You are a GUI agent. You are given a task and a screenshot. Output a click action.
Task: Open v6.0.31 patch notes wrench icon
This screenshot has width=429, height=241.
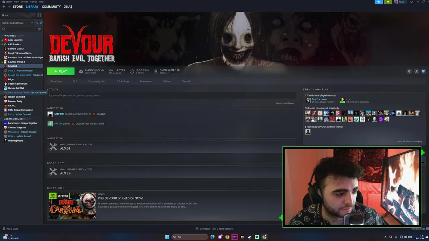[53, 147]
